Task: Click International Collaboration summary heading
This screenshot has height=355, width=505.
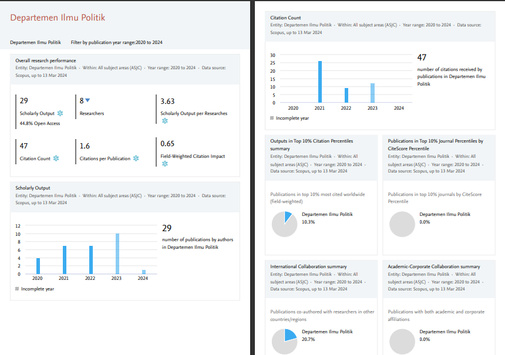Action: pos(308,266)
